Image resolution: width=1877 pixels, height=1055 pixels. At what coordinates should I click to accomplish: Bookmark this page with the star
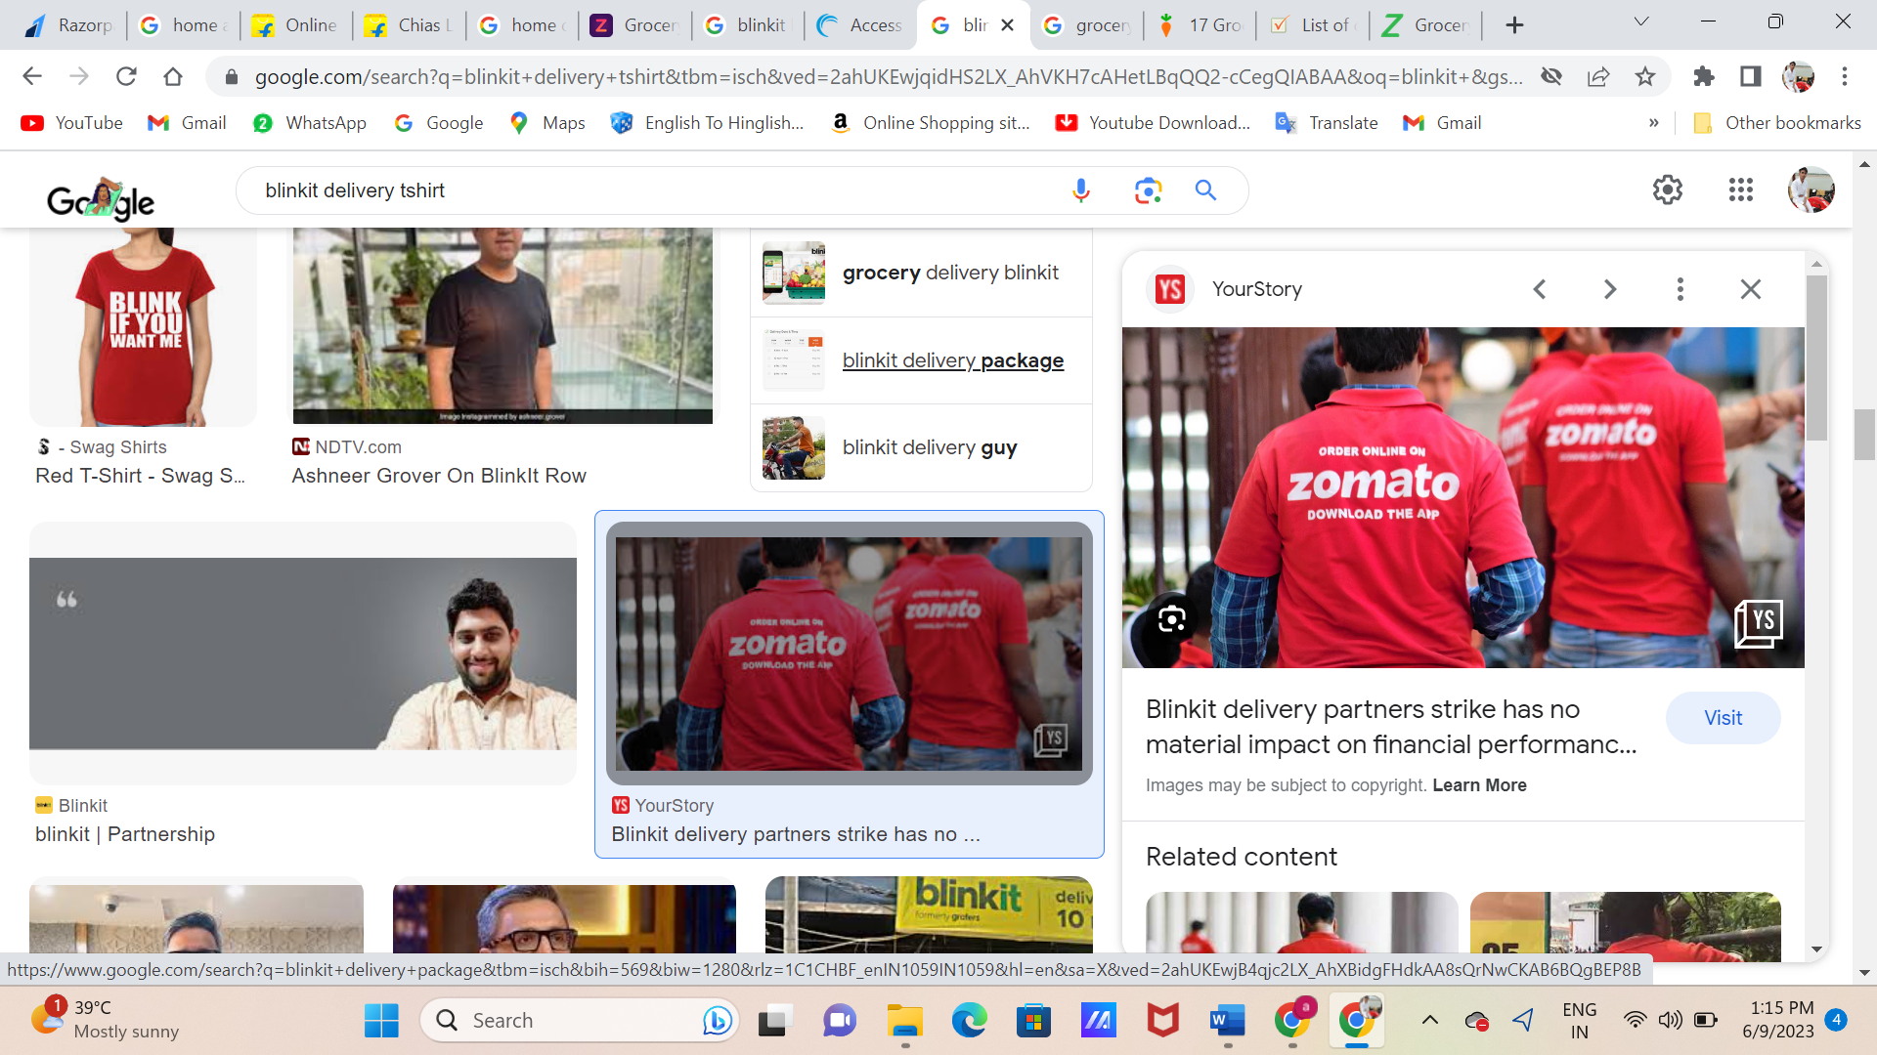tap(1645, 76)
